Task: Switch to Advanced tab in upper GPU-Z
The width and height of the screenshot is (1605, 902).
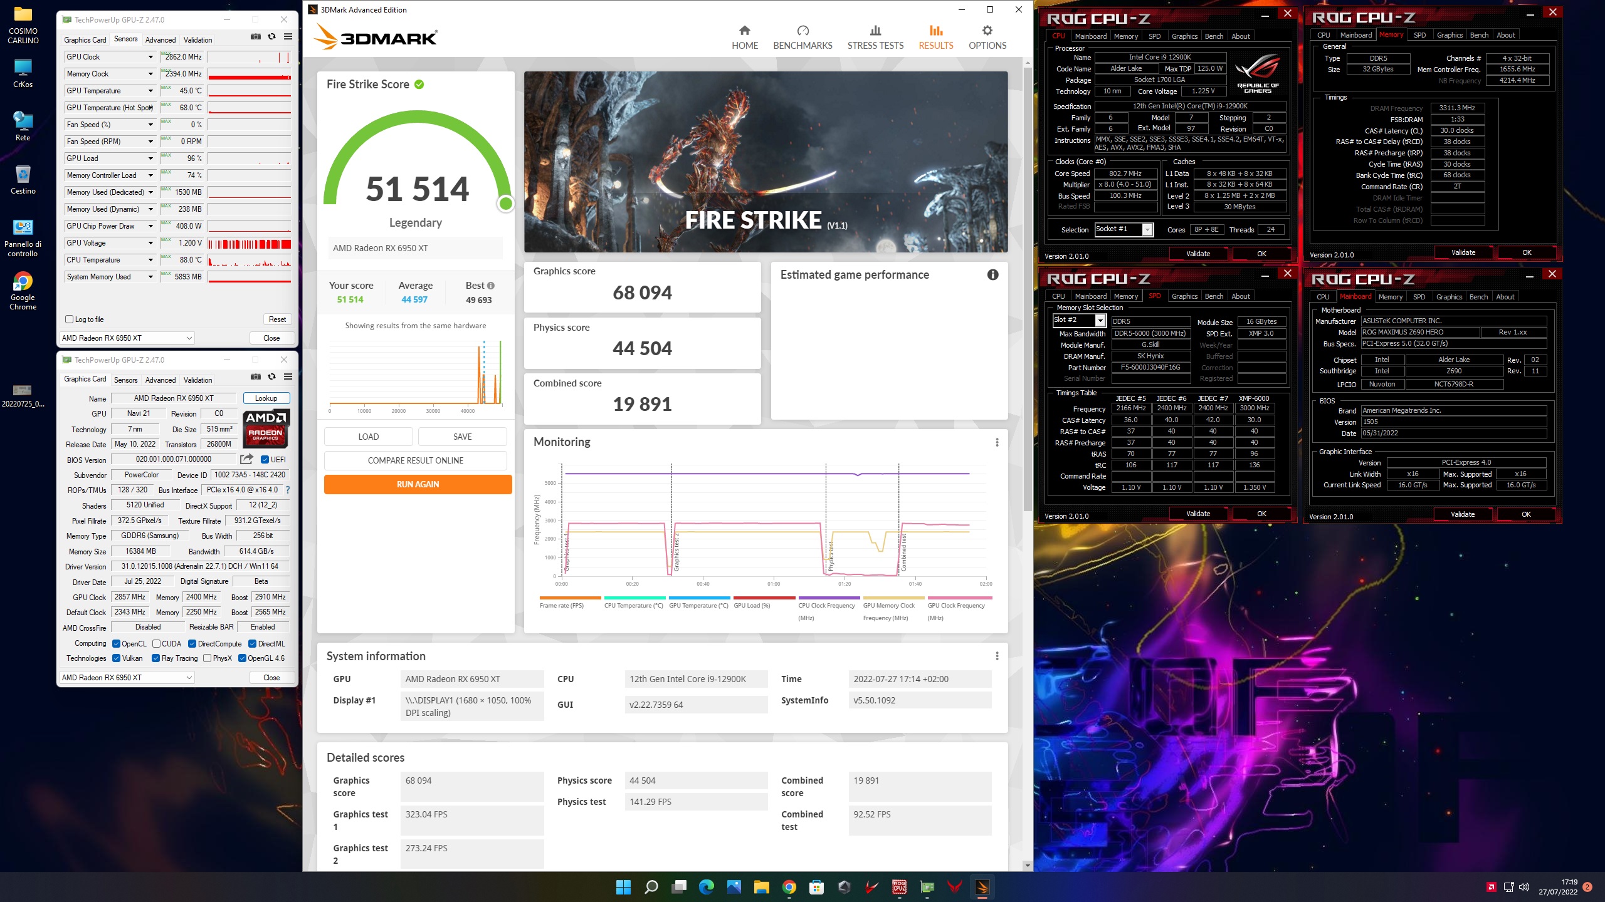Action: (160, 40)
